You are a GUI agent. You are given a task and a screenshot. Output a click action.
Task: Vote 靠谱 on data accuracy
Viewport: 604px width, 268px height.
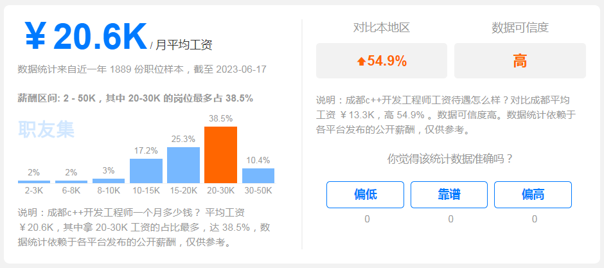[449, 195]
